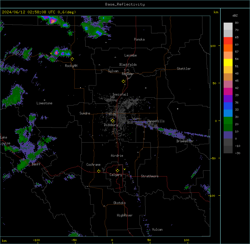Select the Drumheller label

(x=185, y=141)
